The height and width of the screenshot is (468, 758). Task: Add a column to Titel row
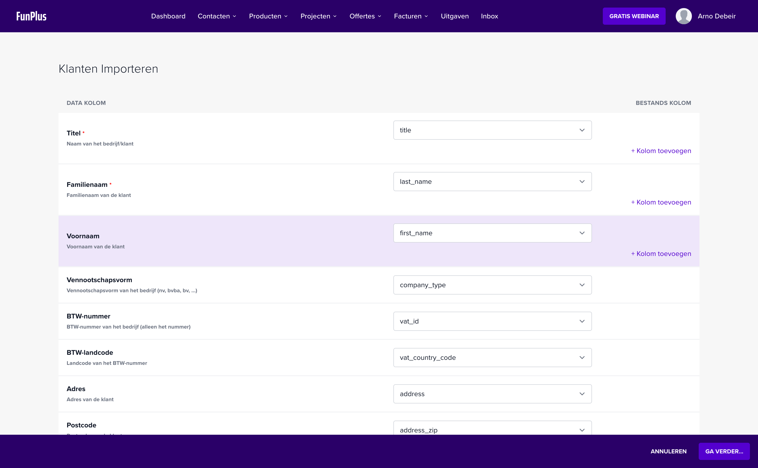[661, 151]
